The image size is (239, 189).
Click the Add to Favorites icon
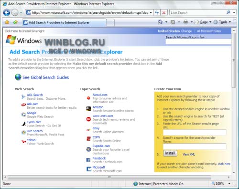click(15, 22)
